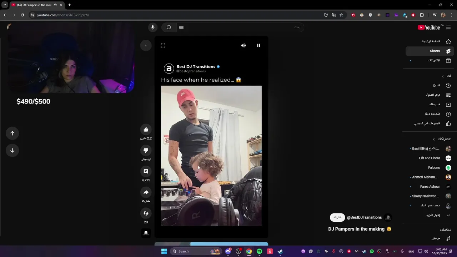Open the Chrome media control icon

pos(435,15)
